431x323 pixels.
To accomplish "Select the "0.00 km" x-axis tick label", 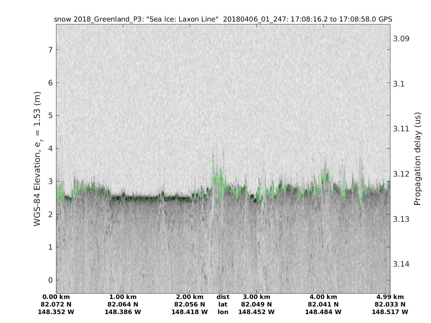I will (x=56, y=297).
